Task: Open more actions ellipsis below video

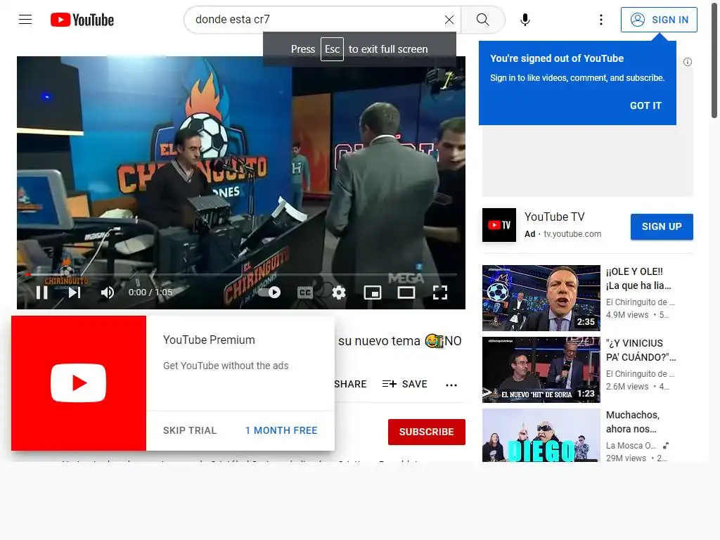Action: (451, 385)
